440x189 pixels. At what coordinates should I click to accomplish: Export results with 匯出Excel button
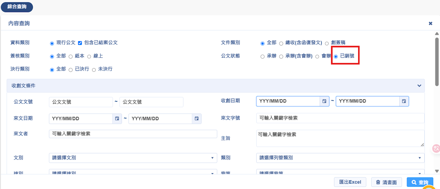tap(350, 182)
